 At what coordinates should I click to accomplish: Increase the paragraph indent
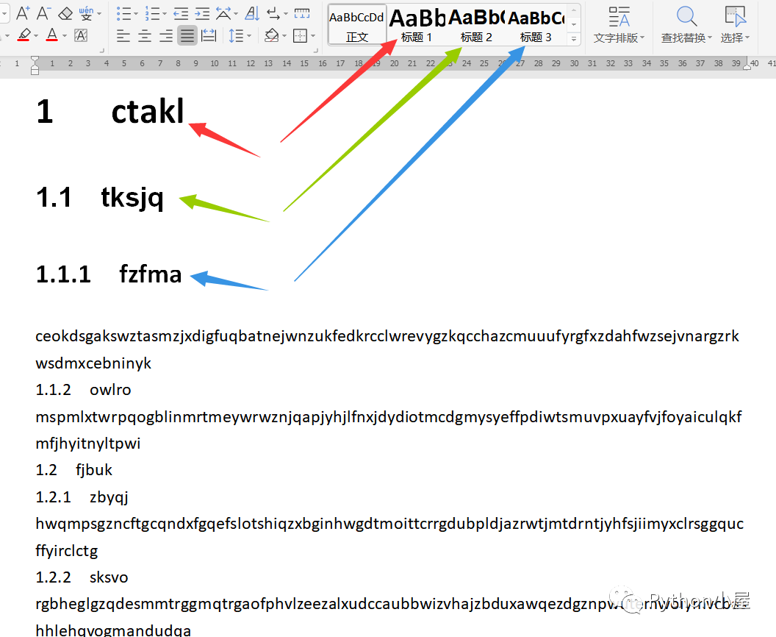pos(202,13)
